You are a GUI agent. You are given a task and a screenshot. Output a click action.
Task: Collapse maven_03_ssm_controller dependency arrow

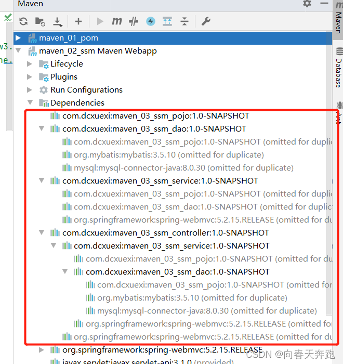click(42, 232)
